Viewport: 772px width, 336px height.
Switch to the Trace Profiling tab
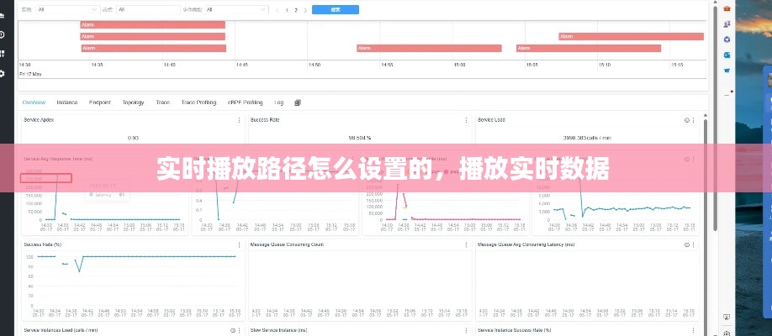198,102
